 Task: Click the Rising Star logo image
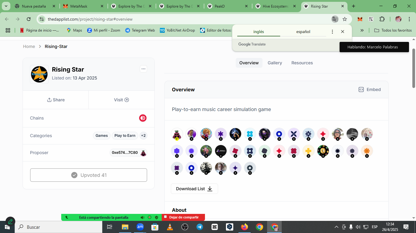pos(39,74)
